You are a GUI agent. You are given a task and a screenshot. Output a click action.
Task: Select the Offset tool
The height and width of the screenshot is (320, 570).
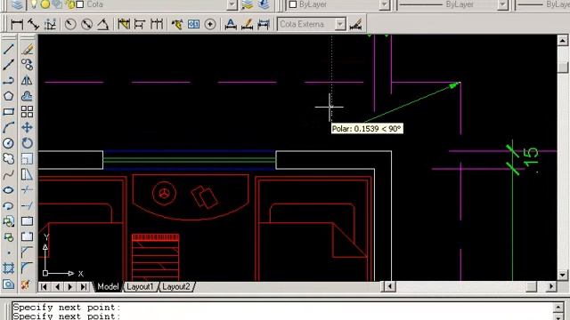(x=28, y=96)
